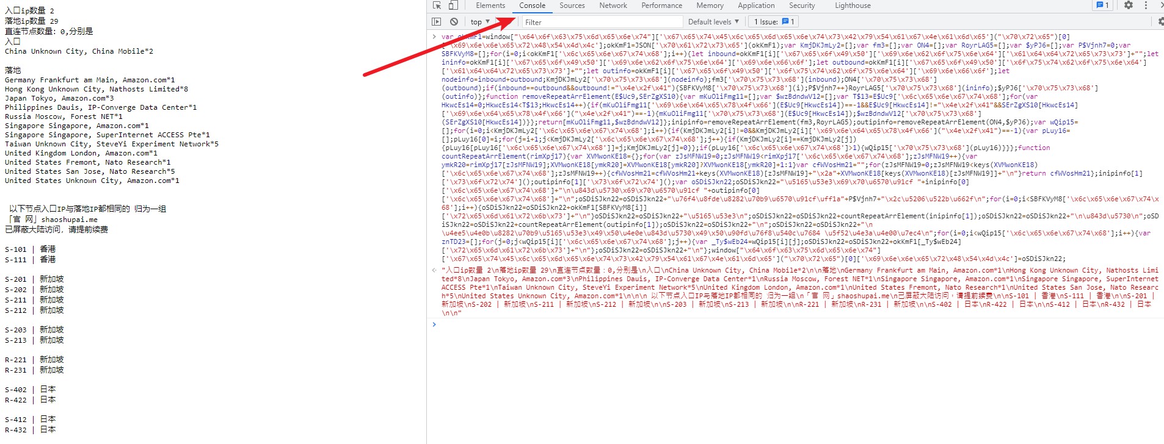
Task: Open the Default levels dropdown
Action: coord(713,21)
